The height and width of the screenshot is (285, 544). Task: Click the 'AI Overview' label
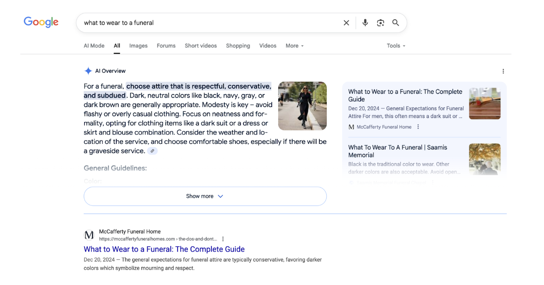pyautogui.click(x=110, y=71)
